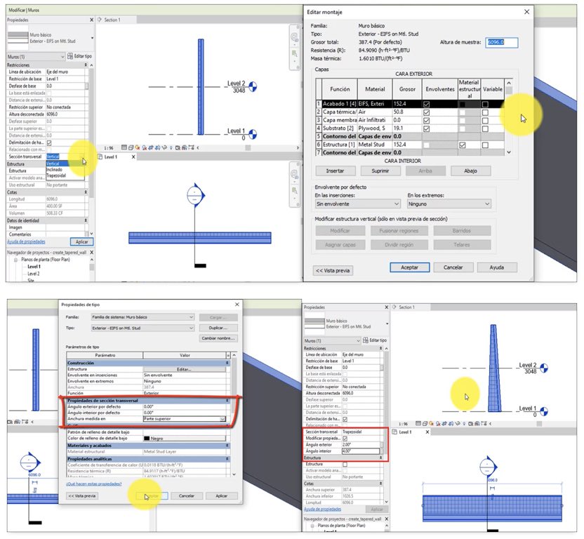The width and height of the screenshot is (584, 539).
Task: Click Editar tipo icon in bottom-right Propiedades panel
Action: point(366,340)
